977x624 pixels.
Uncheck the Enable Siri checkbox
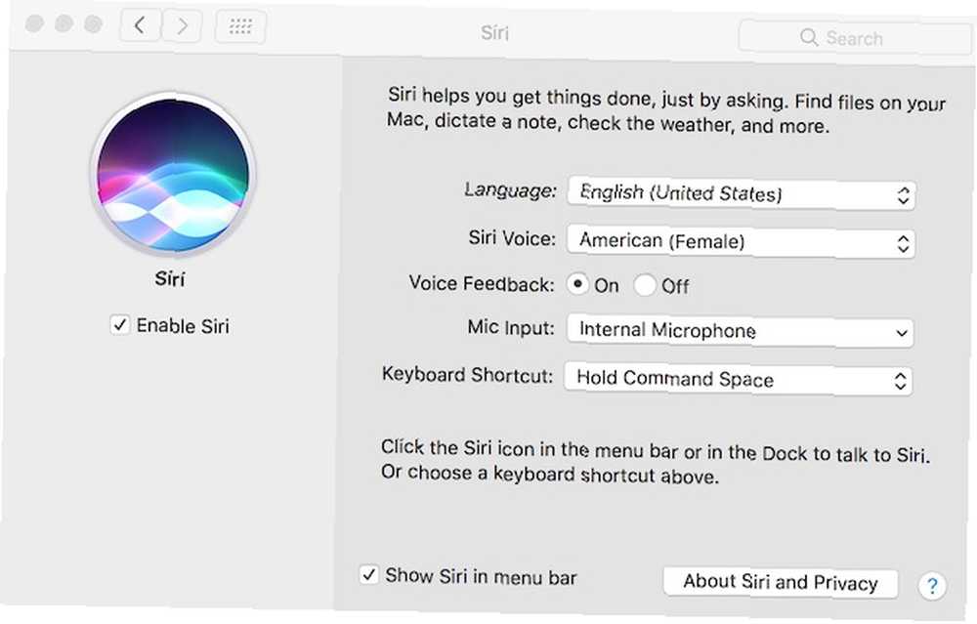tap(119, 325)
